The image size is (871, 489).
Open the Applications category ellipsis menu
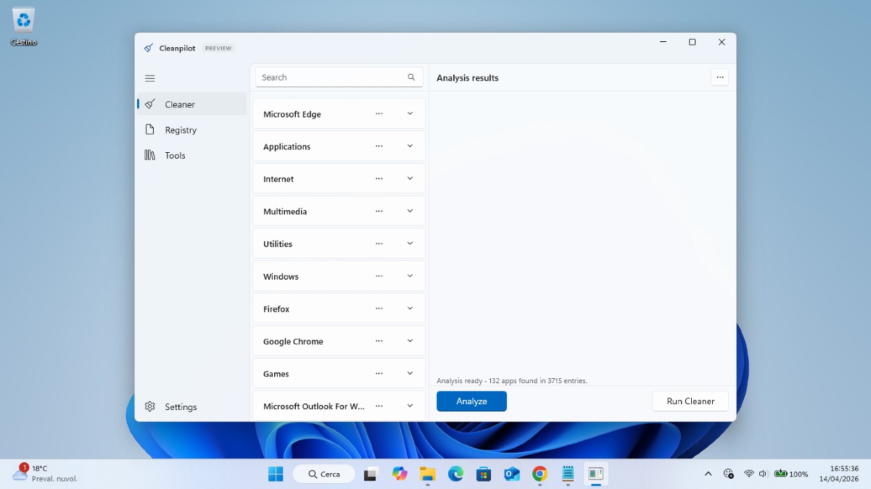pos(379,146)
